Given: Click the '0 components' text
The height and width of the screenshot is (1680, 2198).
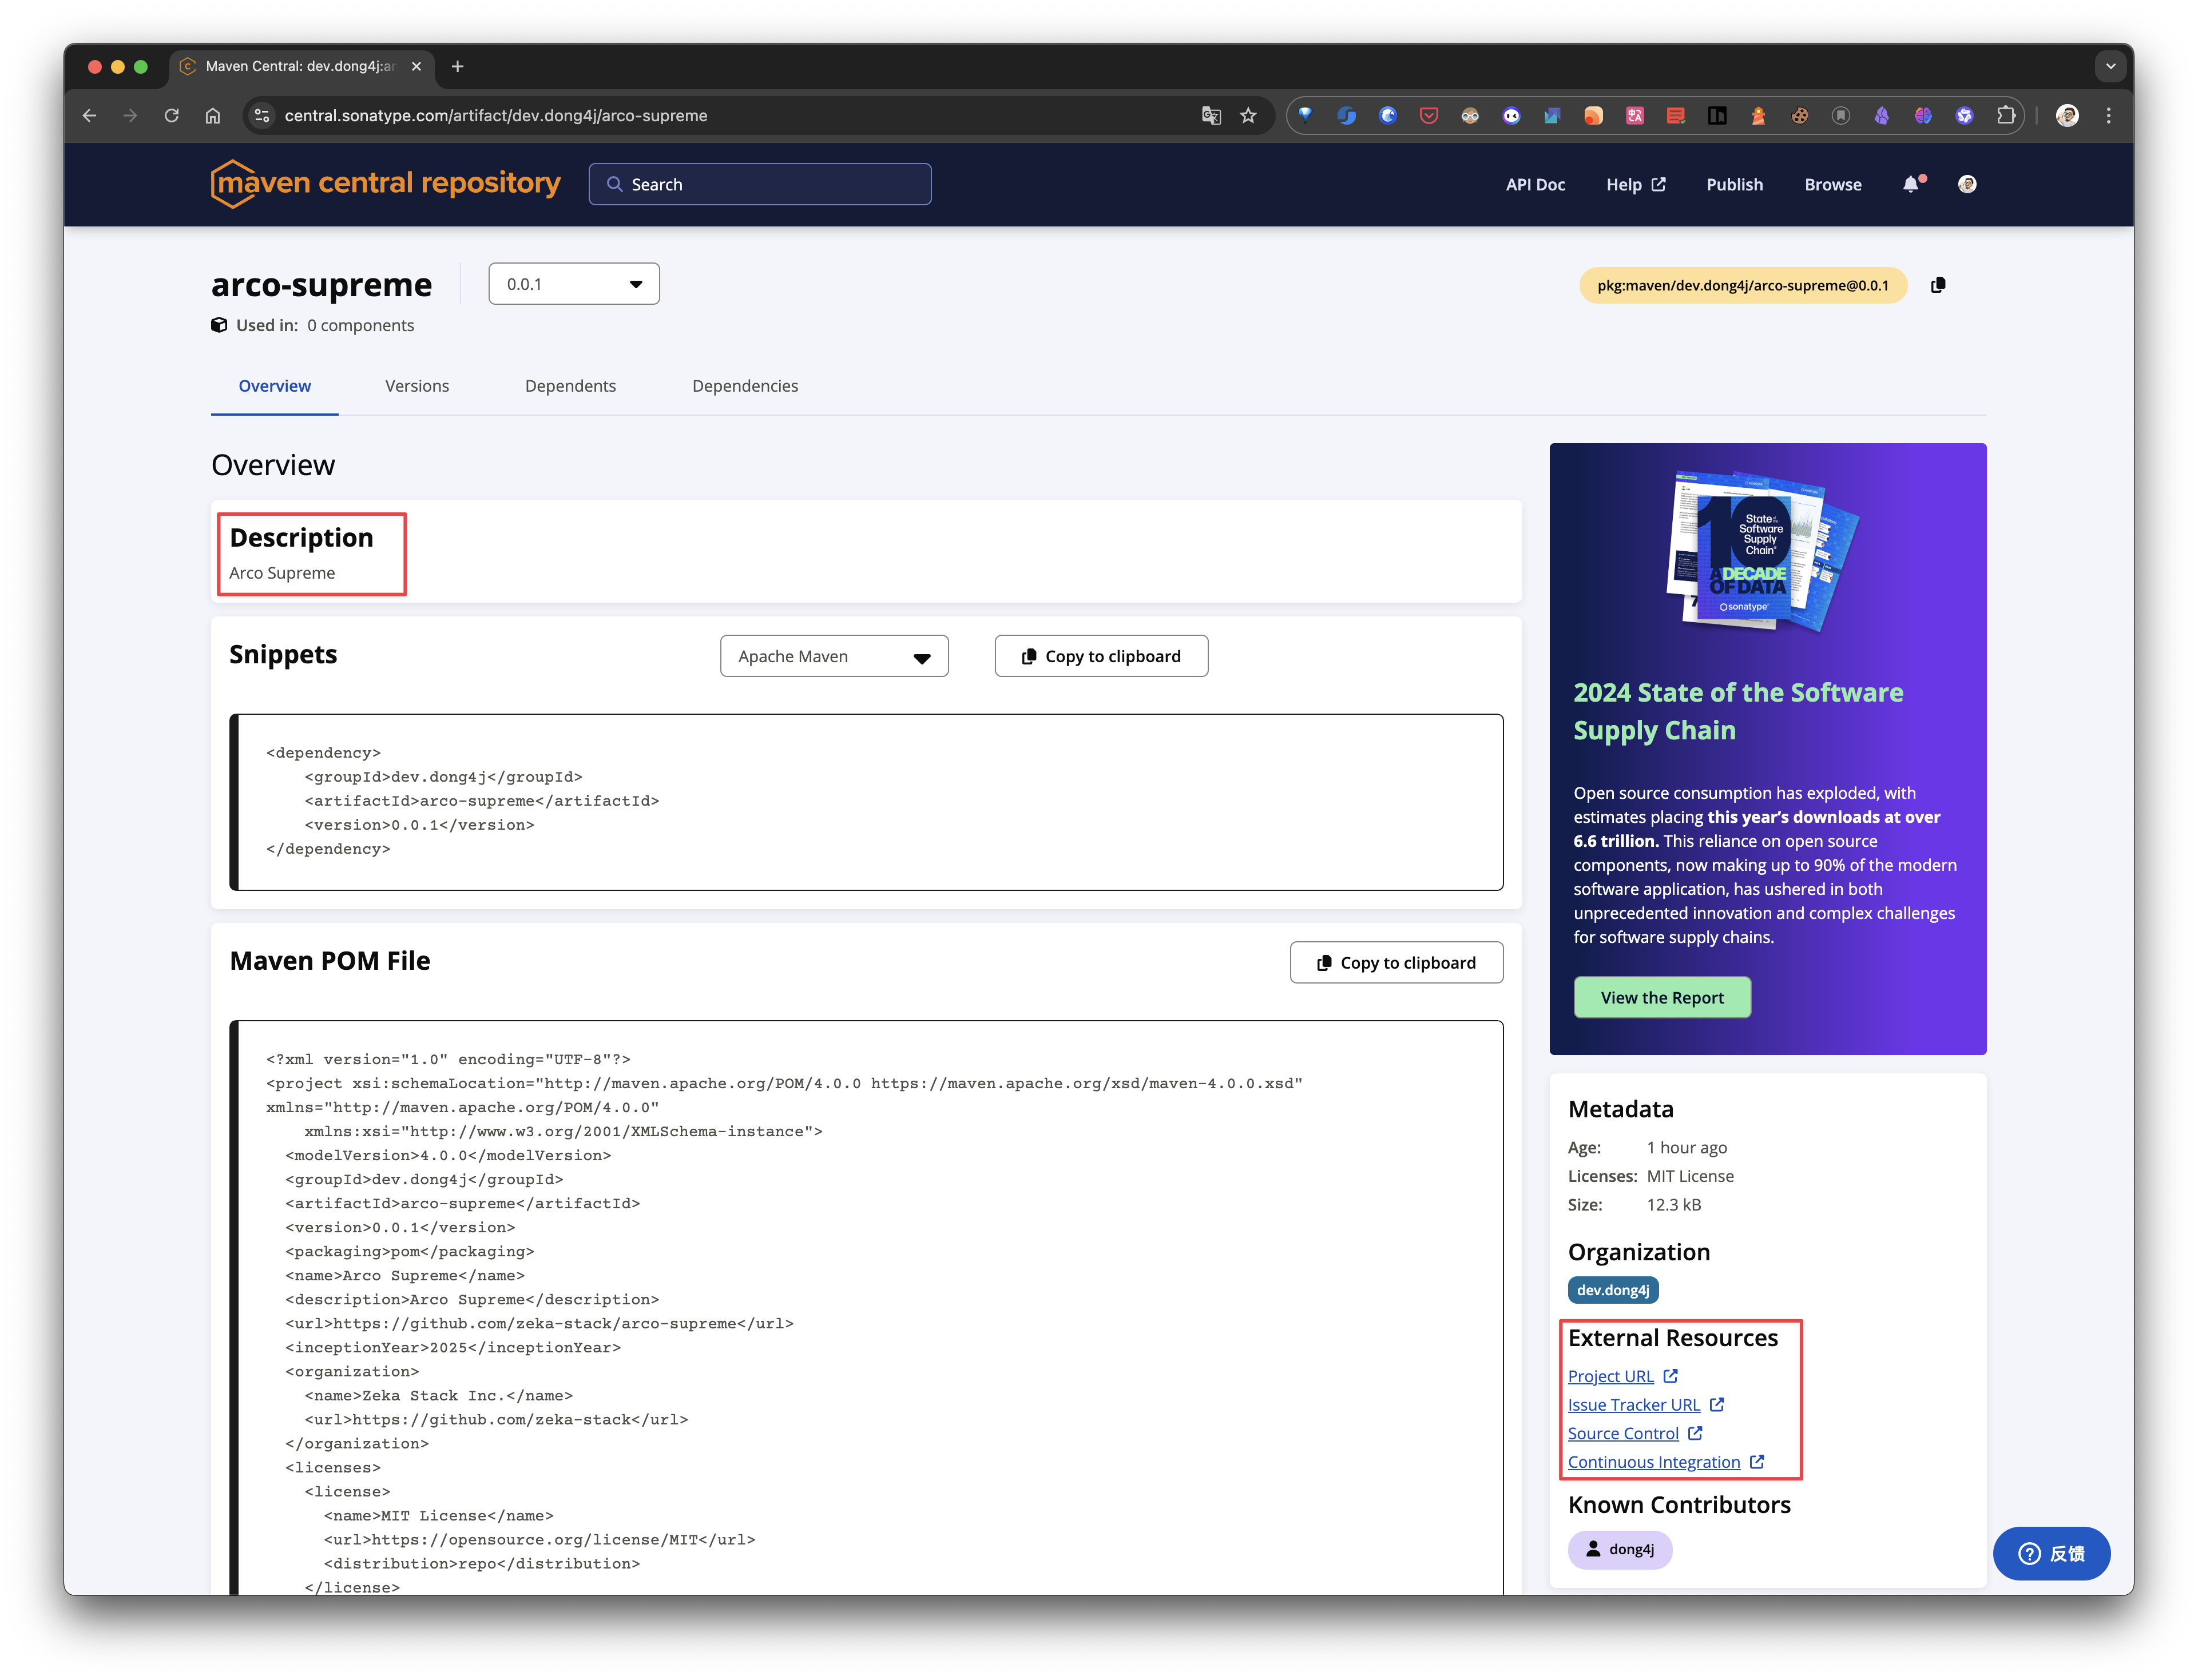Looking at the screenshot, I should (360, 326).
